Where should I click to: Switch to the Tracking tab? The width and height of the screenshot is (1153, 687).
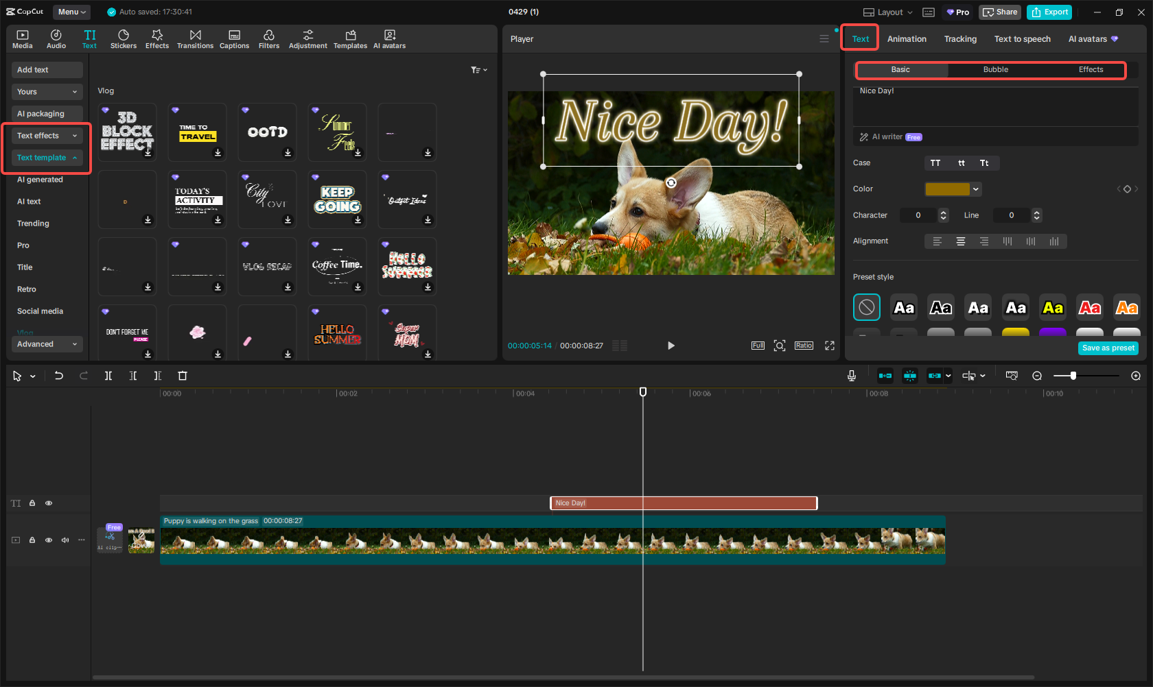960,39
